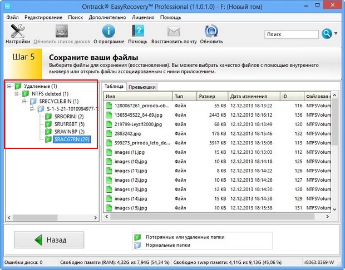Click tree panel scroll right arrow
345x270 pixels.
[95, 218]
